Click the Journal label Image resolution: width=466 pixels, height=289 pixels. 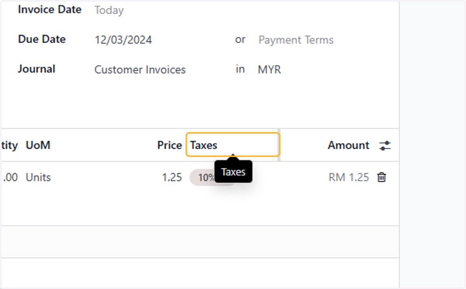pos(37,69)
